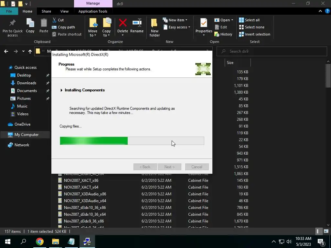
Task: Select file Nov2007_d3dx9_36_x86
Action: click(84, 221)
